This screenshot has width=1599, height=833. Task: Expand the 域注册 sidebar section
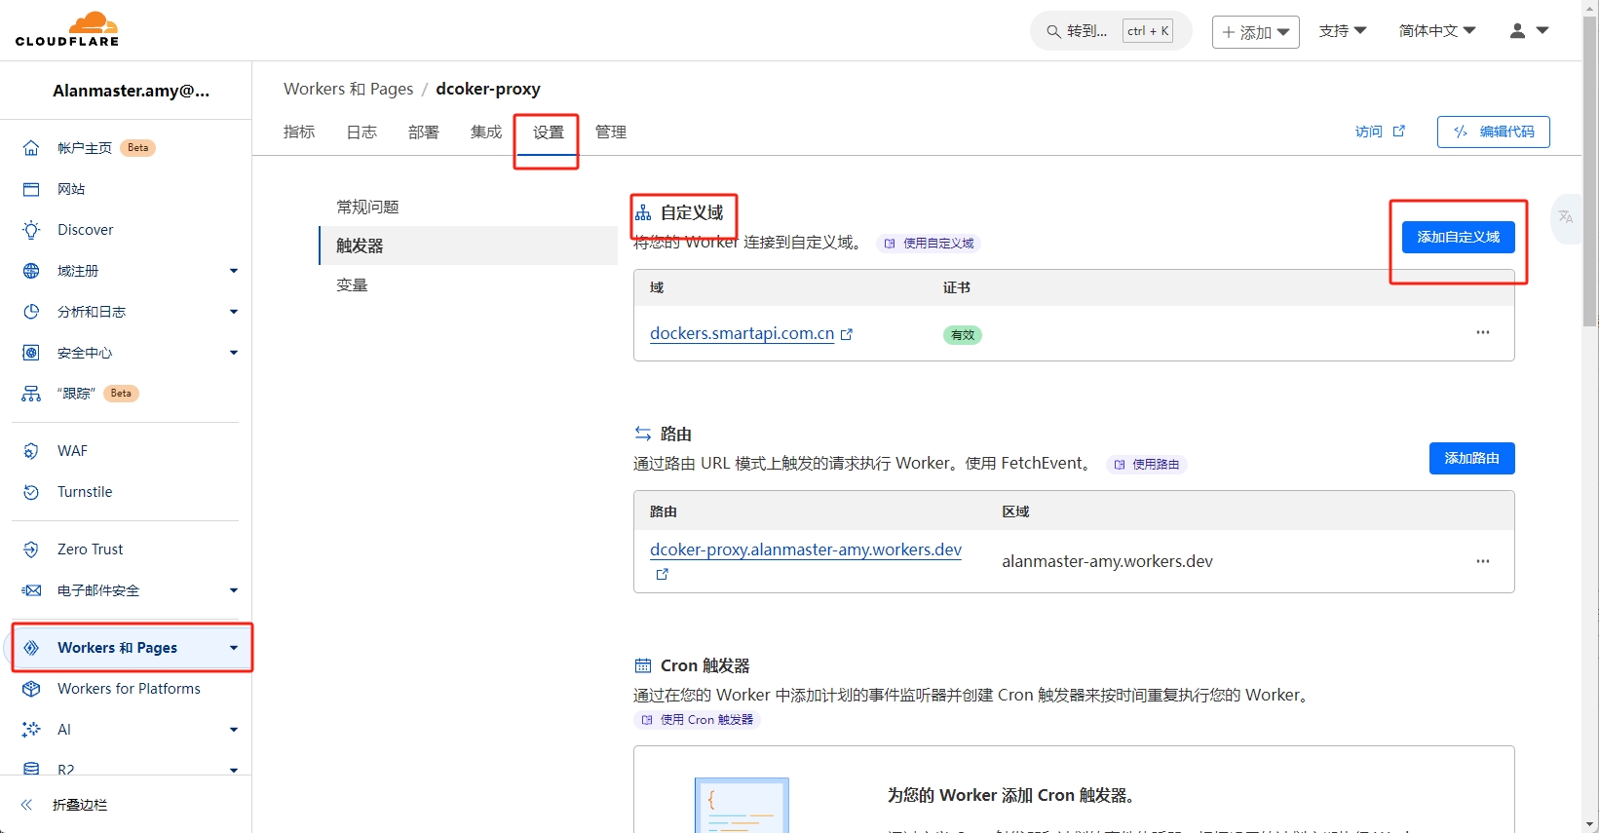233,271
